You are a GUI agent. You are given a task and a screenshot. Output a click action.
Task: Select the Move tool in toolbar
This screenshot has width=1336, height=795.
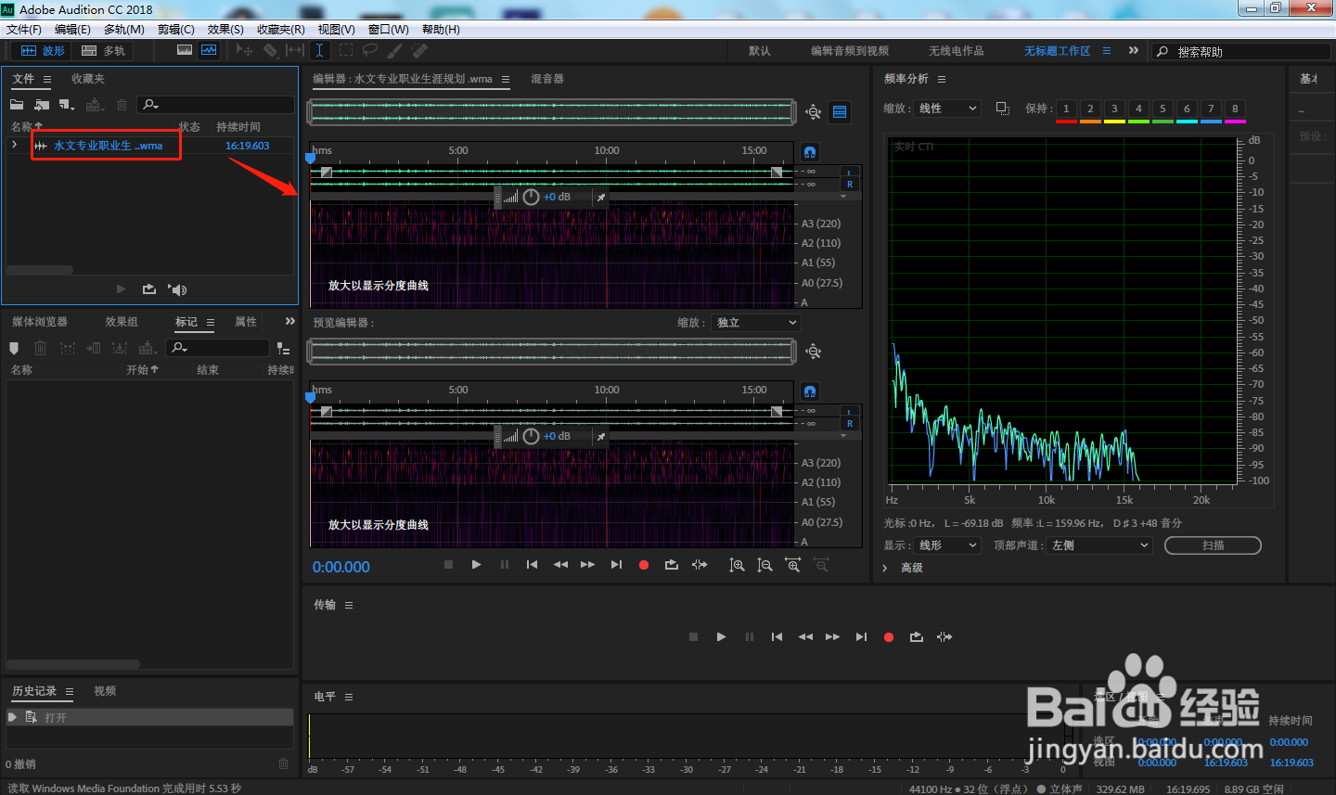[x=244, y=50]
